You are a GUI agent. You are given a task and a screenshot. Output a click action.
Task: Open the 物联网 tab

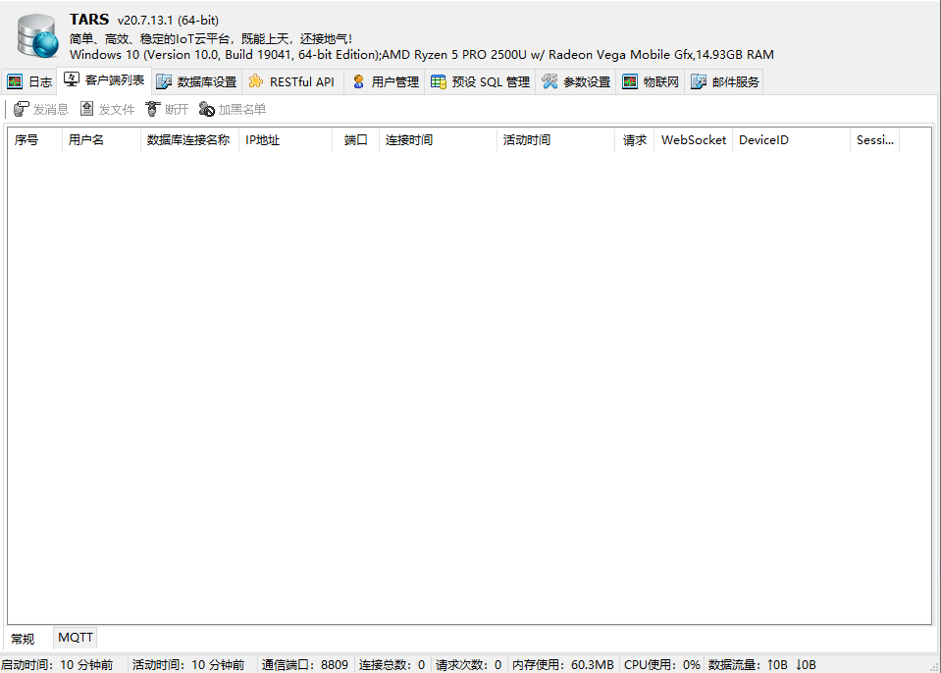click(651, 81)
